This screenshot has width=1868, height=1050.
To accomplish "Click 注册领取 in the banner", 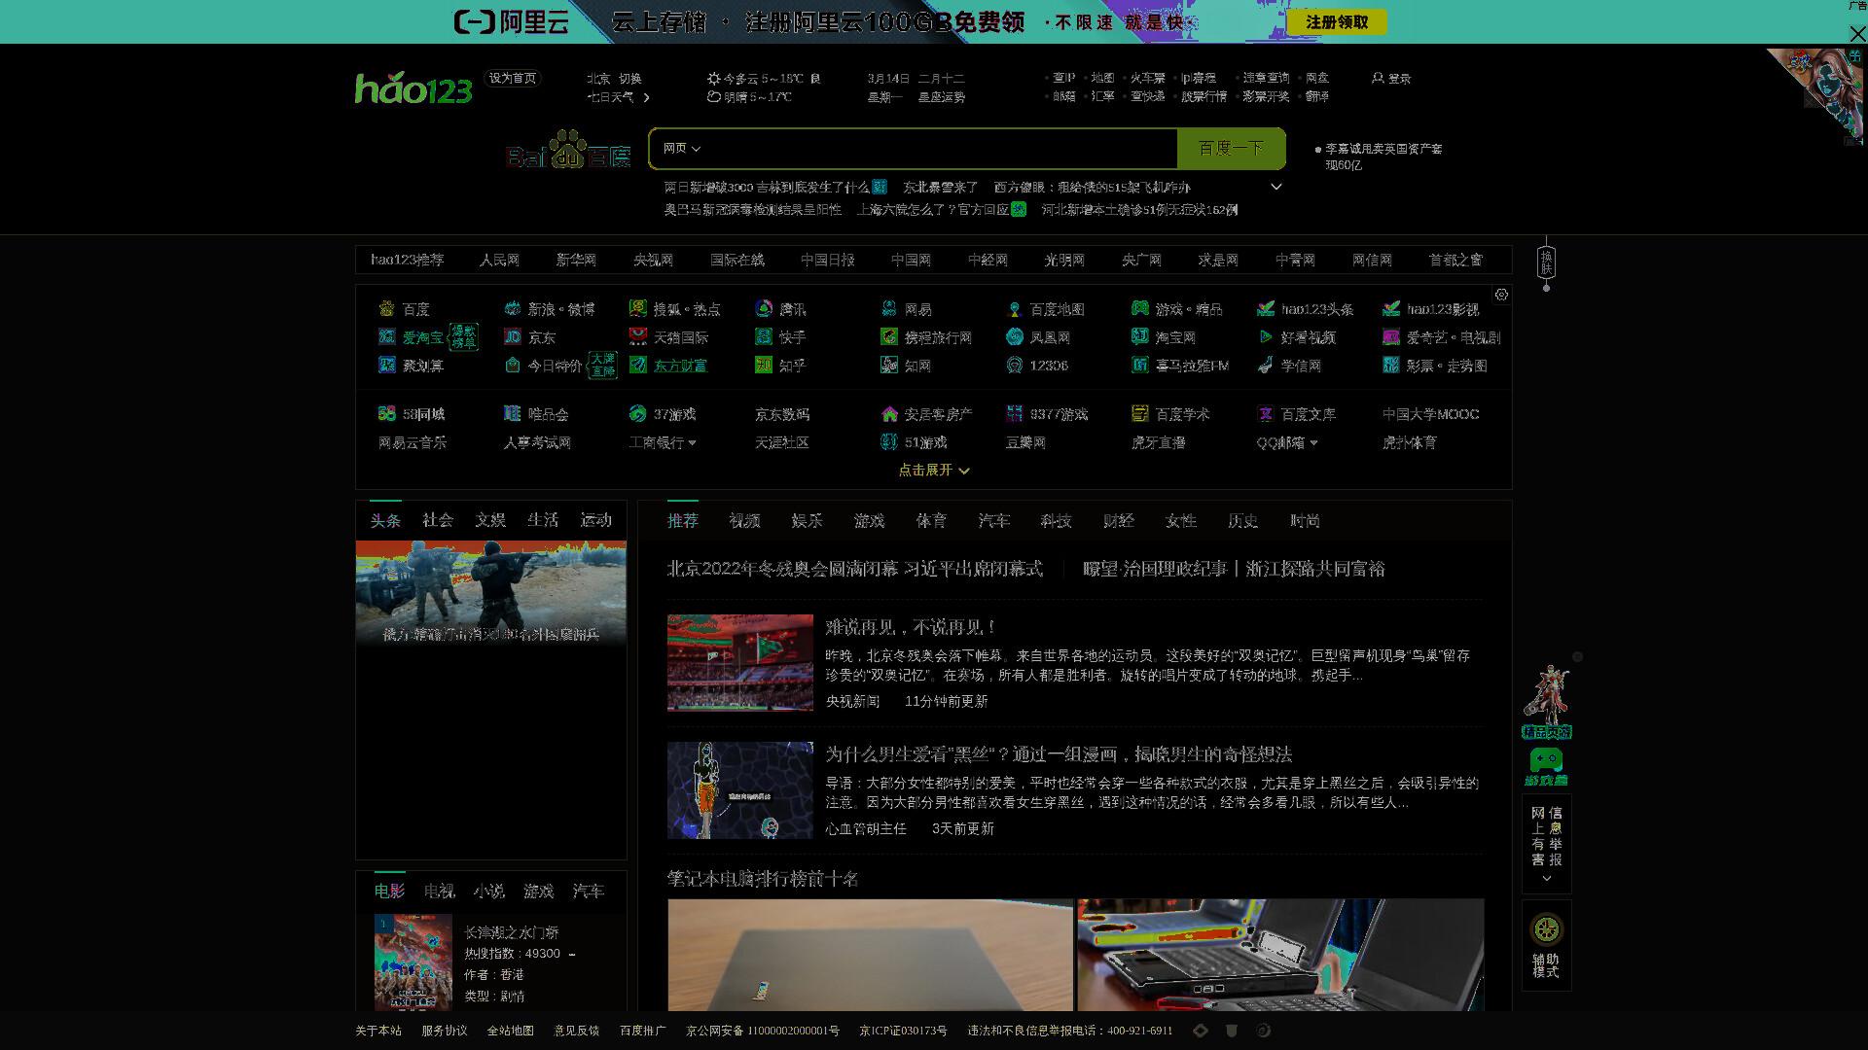I will pos(1337,21).
